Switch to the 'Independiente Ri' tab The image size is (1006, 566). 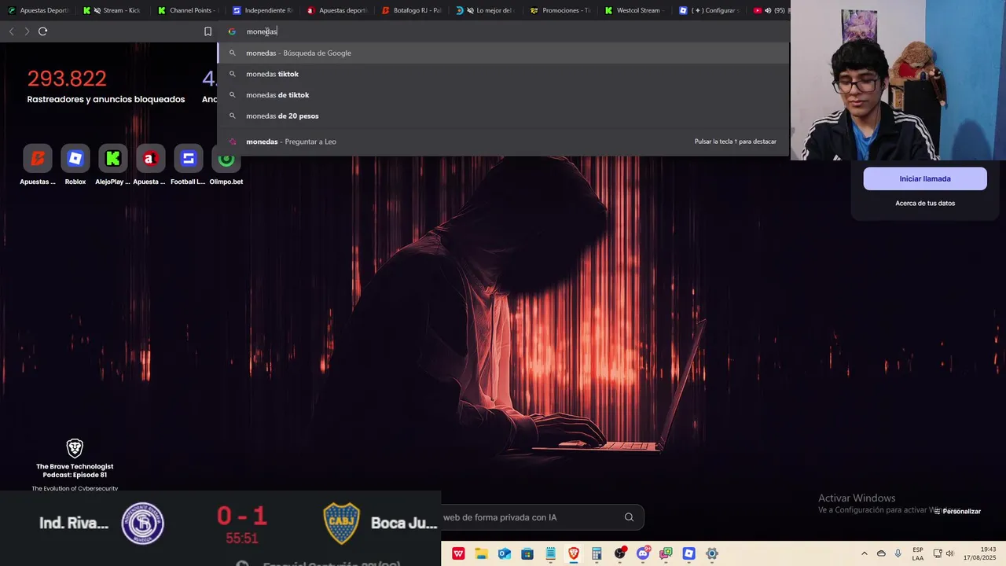pyautogui.click(x=262, y=10)
